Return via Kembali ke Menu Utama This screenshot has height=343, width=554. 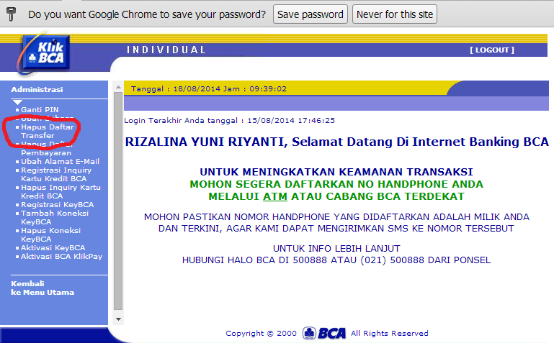pos(43,288)
